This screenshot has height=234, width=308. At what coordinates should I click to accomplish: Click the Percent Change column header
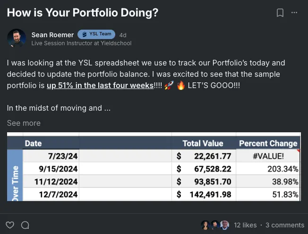tap(268, 143)
